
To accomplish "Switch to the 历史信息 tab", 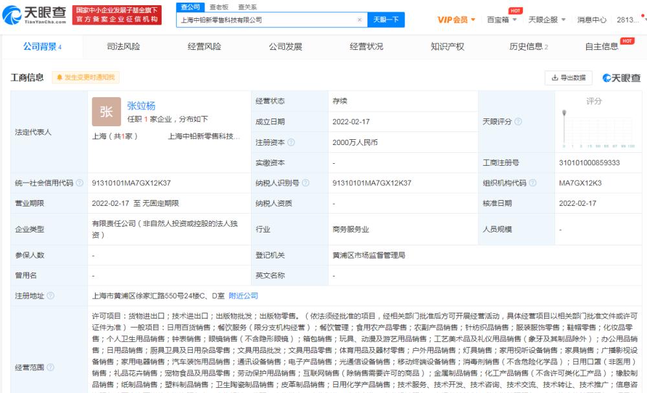I will click(529, 47).
